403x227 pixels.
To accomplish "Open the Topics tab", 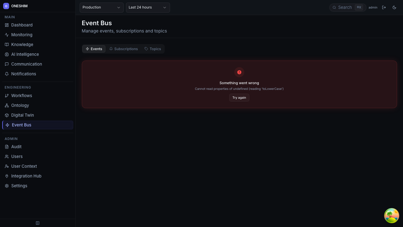I will coord(153,49).
